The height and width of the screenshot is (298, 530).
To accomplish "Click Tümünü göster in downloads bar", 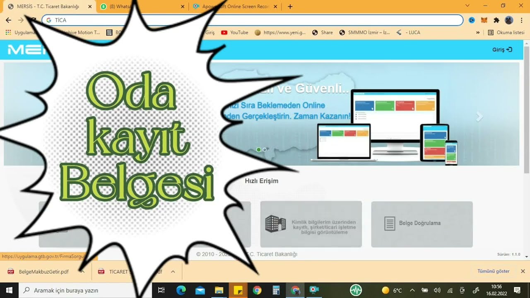I will point(494,271).
